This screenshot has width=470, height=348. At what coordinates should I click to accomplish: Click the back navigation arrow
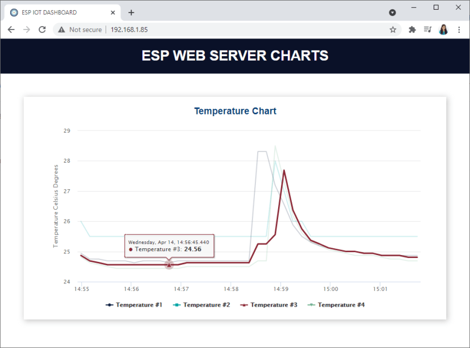pyautogui.click(x=11, y=29)
